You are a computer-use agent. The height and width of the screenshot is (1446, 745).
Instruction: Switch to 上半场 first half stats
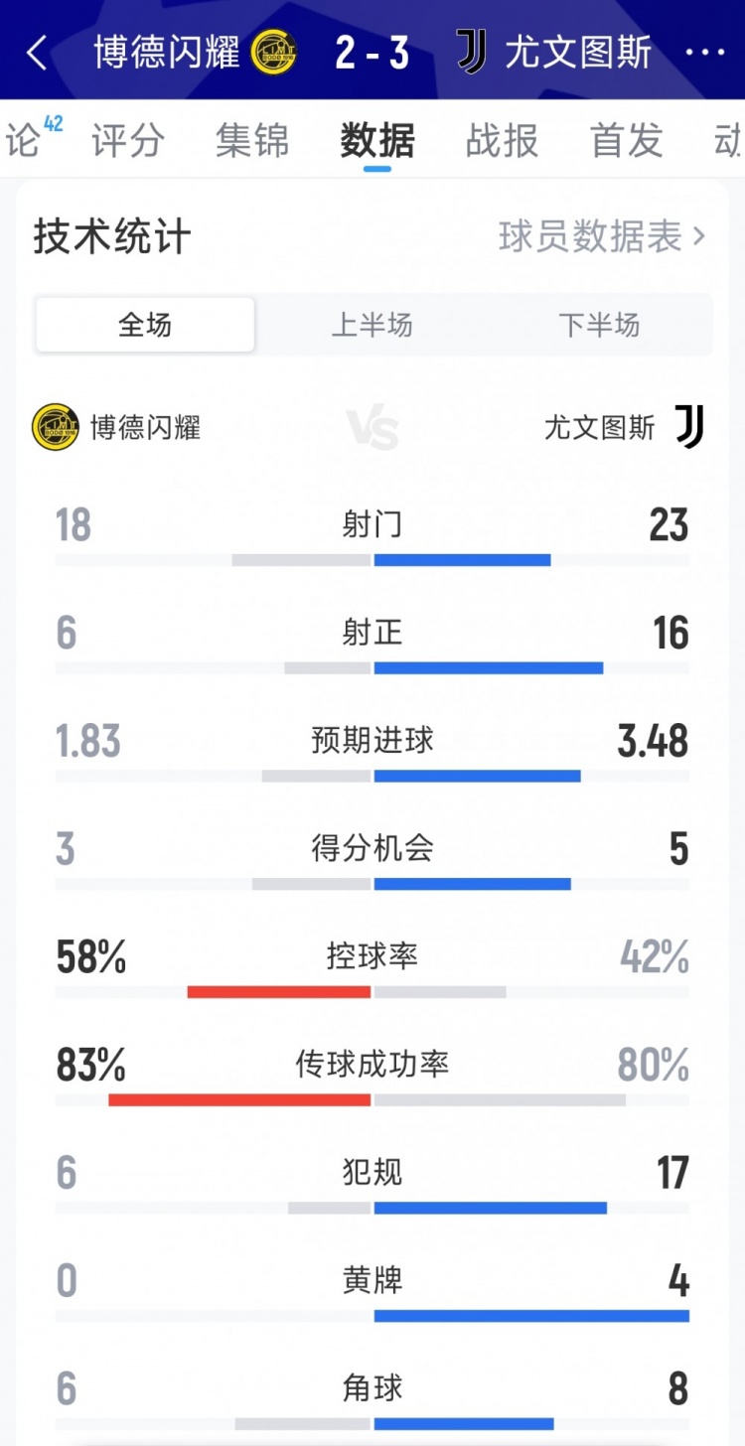coord(372,325)
